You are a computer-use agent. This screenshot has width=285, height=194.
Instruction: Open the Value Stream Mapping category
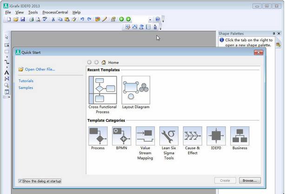pos(145,143)
